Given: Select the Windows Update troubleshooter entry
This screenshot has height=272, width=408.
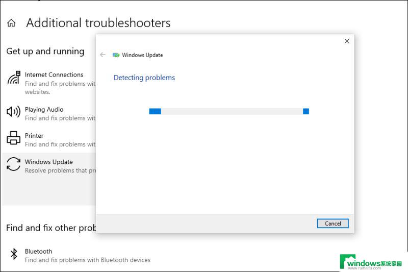Looking at the screenshot, I should tap(49, 179).
